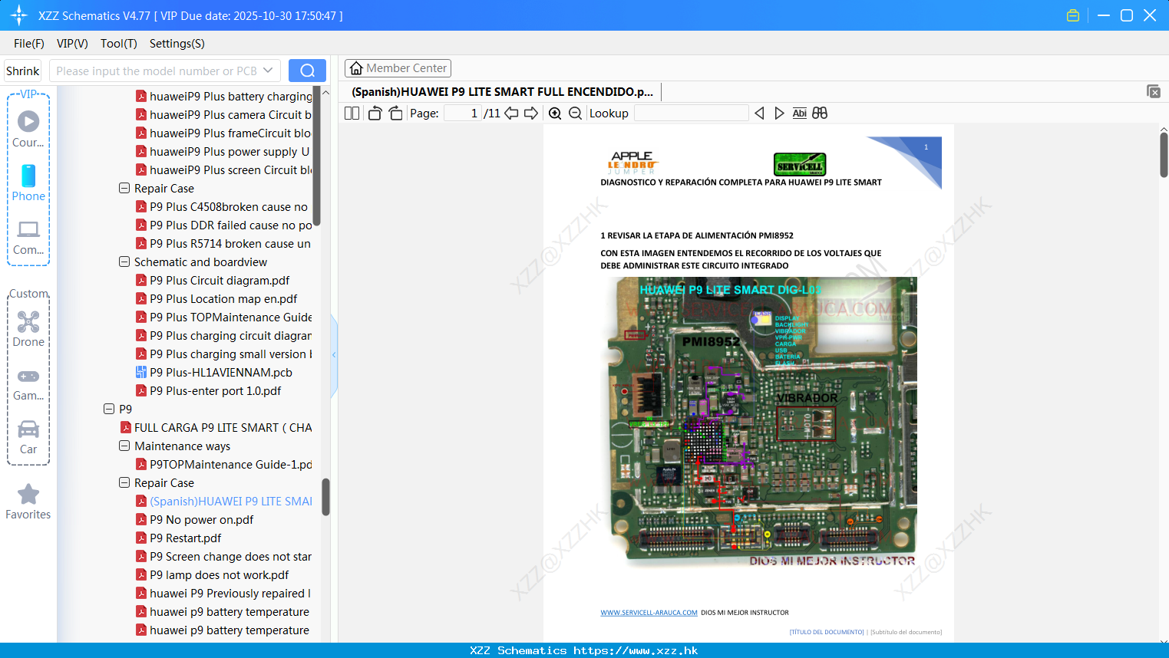Click the binoculars search icon

coord(820,113)
